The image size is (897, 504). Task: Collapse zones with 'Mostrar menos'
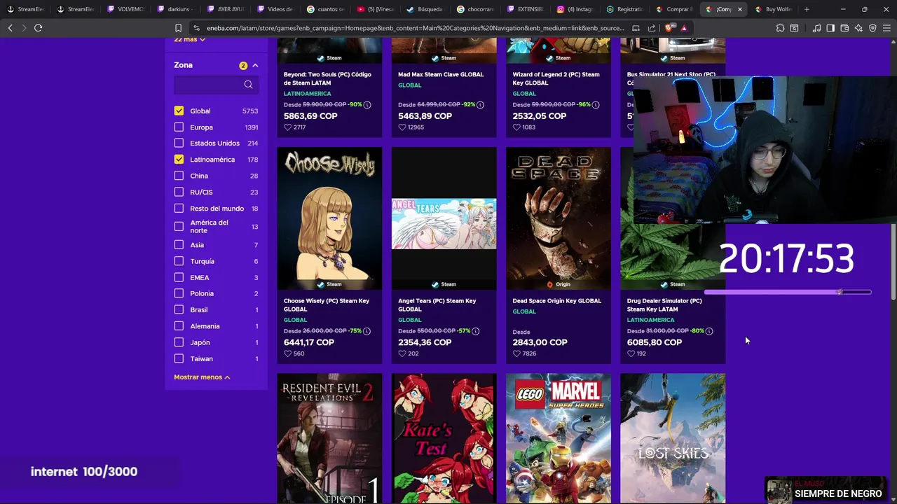point(202,377)
